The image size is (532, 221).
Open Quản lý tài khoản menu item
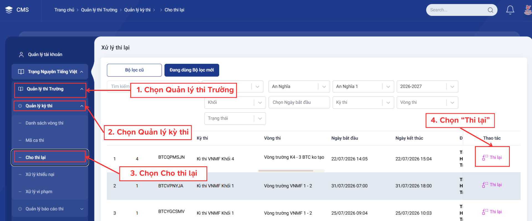[50, 55]
